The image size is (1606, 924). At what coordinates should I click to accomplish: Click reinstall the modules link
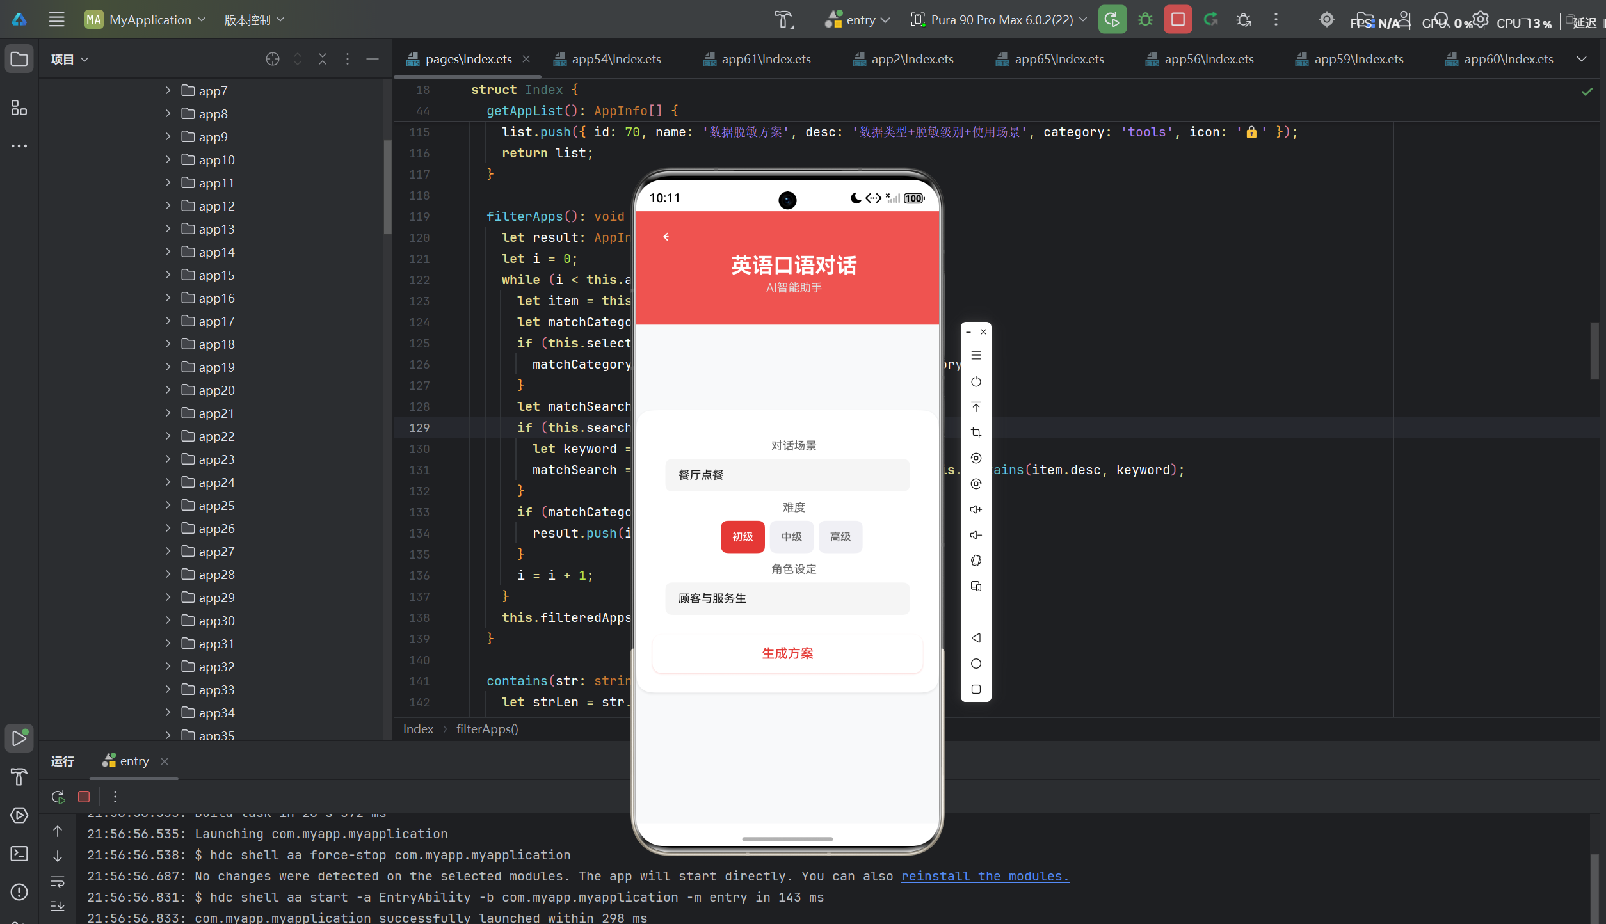tap(985, 876)
